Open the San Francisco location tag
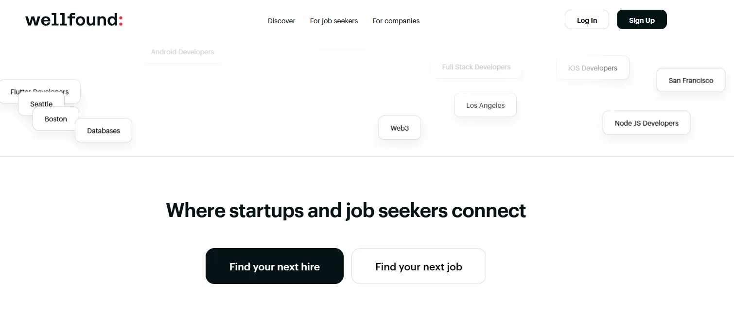Viewport: 734px width, 317px height. [x=691, y=80]
